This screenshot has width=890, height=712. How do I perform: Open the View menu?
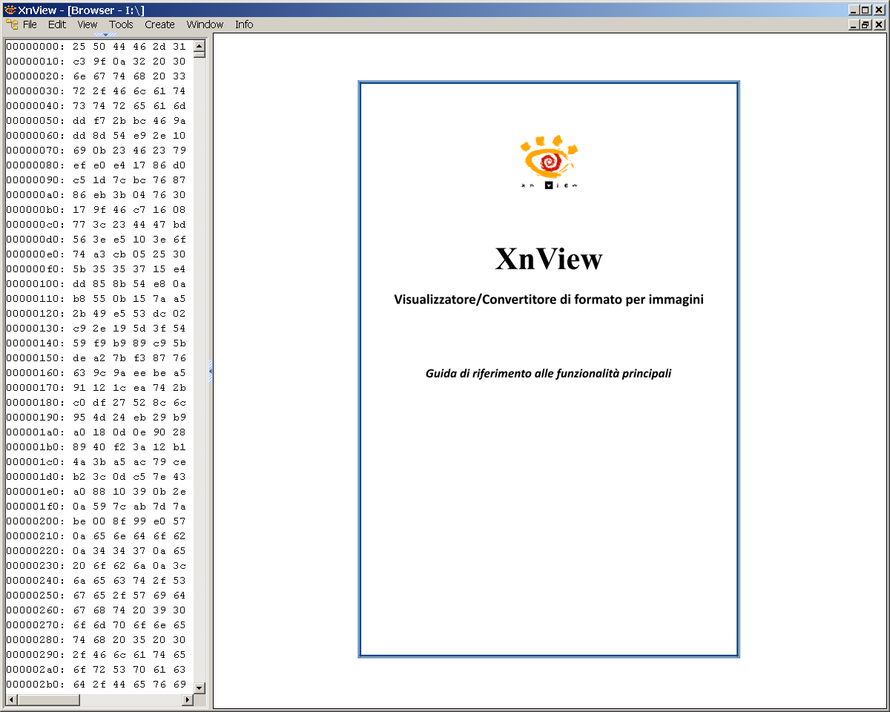pos(88,24)
